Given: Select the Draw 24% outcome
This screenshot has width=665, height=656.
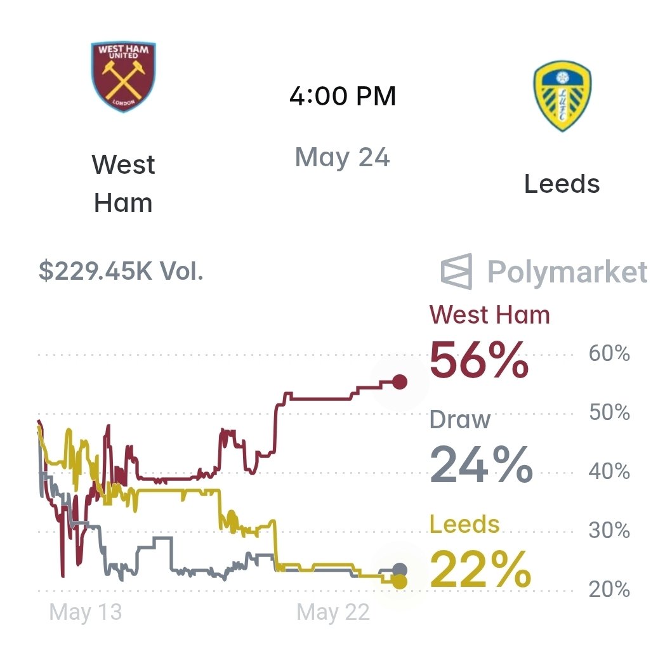Looking at the screenshot, I should point(481,465).
